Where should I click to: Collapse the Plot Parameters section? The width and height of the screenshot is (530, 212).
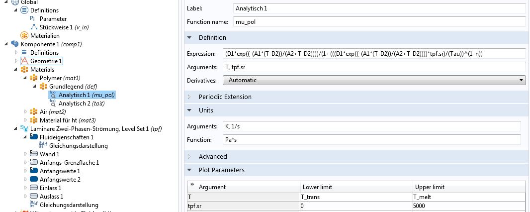pos(189,170)
